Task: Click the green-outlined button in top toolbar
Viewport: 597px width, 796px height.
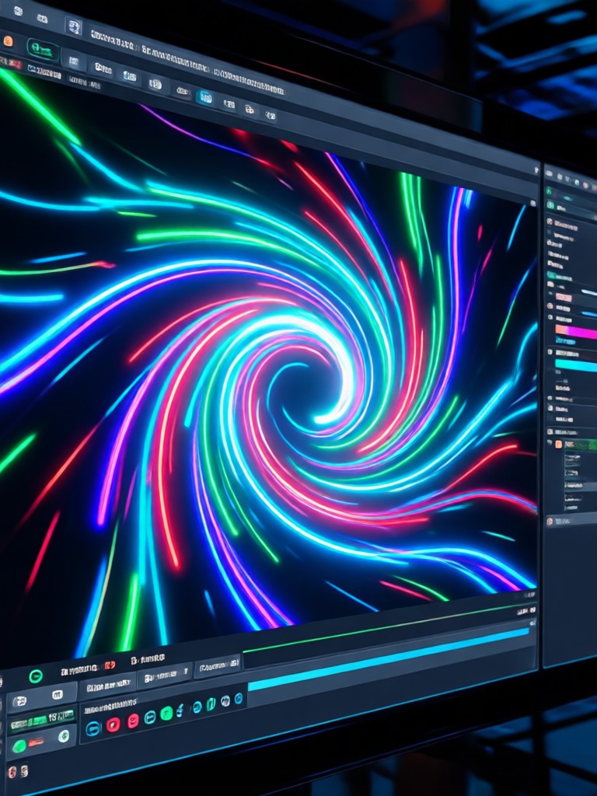Action: pyautogui.click(x=43, y=51)
